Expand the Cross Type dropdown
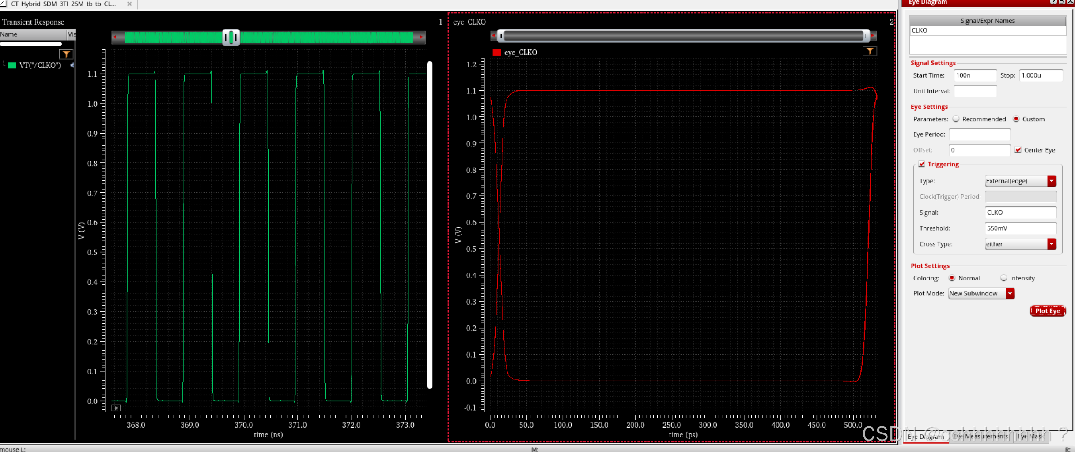The image size is (1075, 452). 1052,244
